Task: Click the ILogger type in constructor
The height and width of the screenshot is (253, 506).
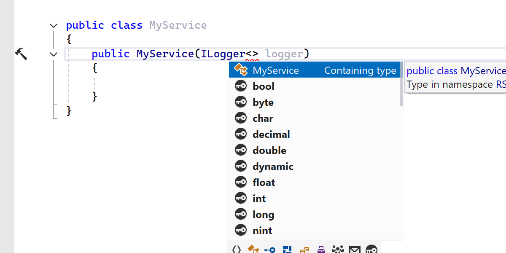Action: click(223, 54)
